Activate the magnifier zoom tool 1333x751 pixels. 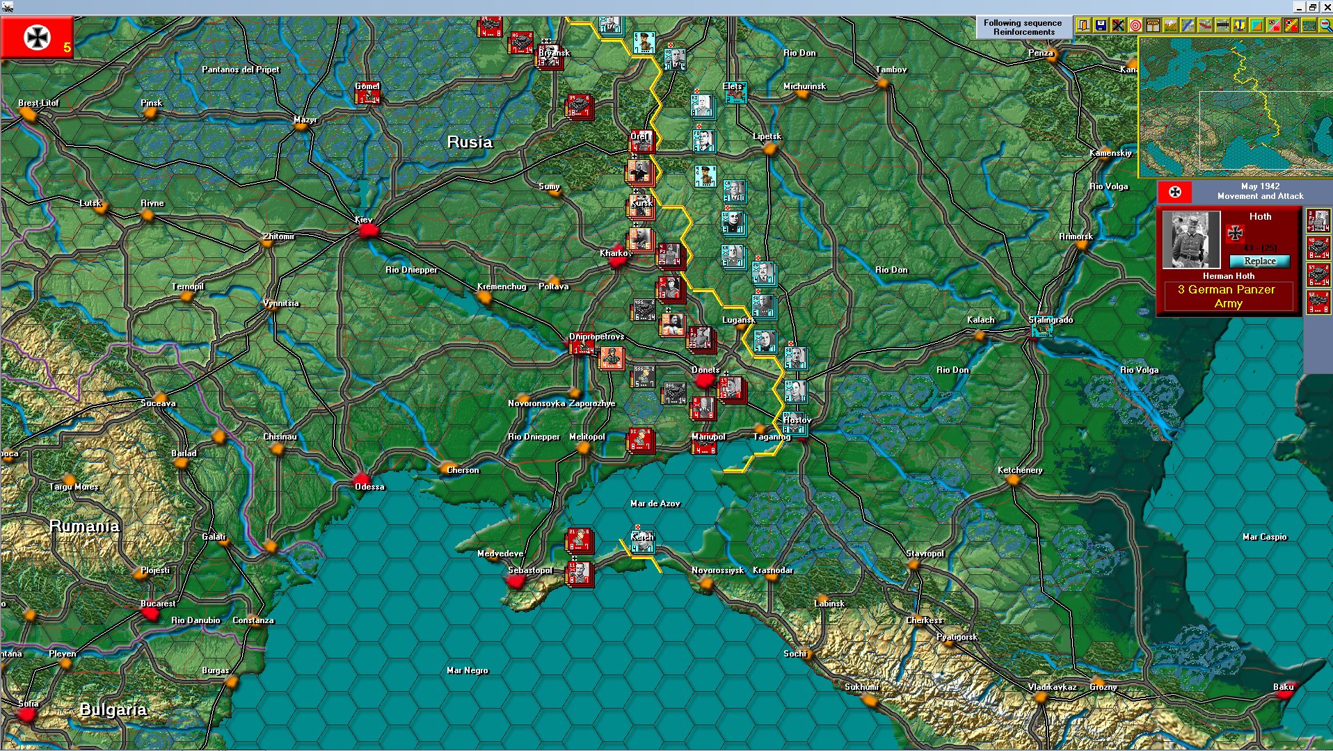(1325, 26)
